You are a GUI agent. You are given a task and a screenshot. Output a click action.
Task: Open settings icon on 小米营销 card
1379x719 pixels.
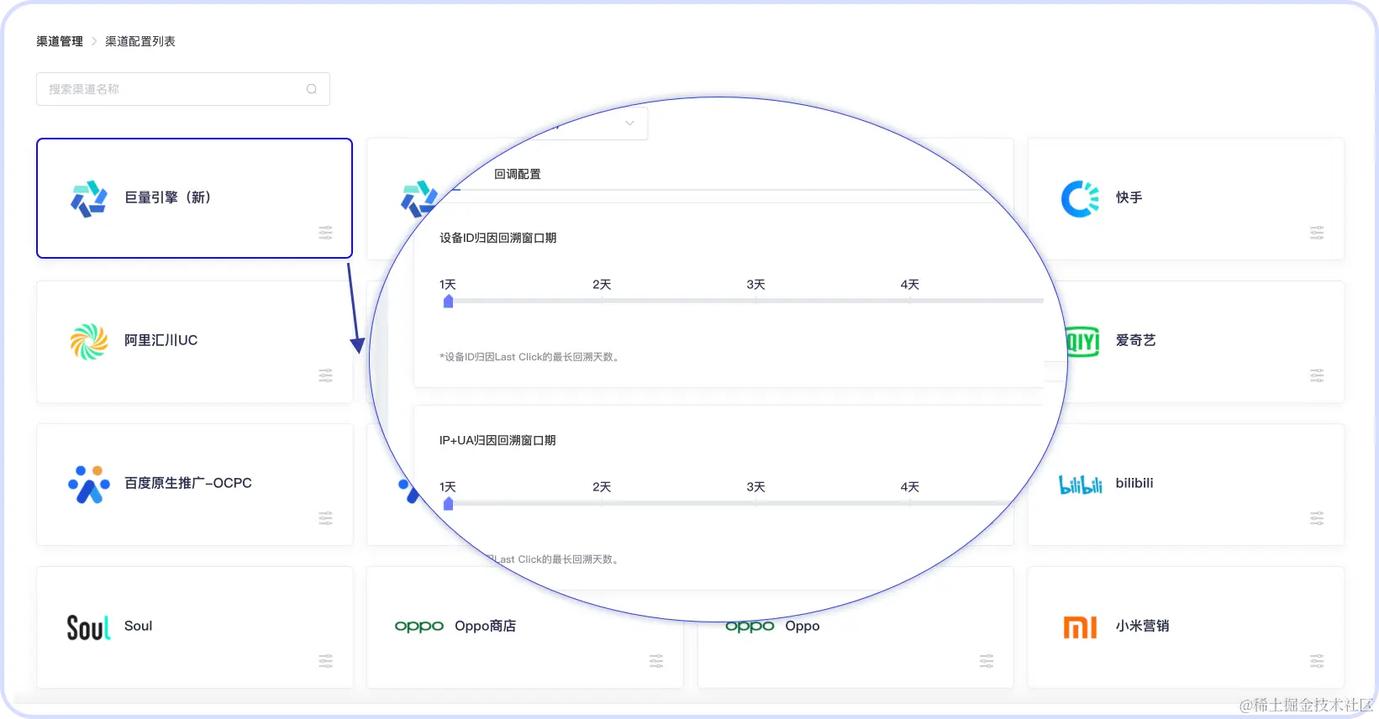point(1317,661)
